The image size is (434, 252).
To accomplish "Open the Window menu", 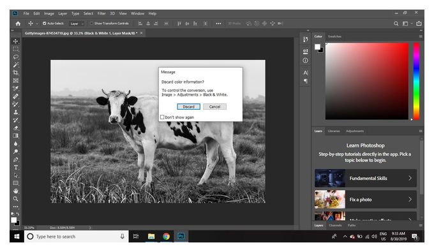I will click(x=138, y=13).
